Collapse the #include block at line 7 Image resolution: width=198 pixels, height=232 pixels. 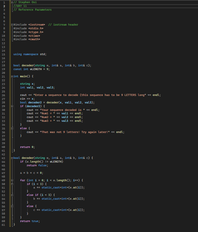pyautogui.click(x=12, y=25)
